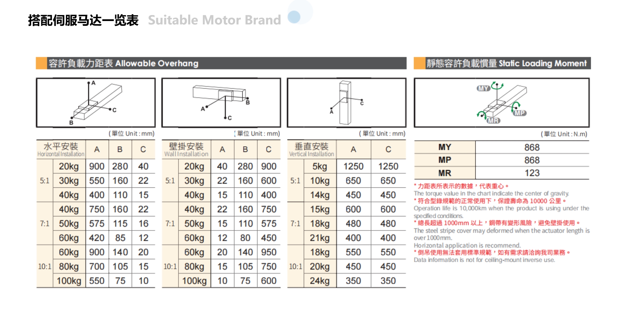This screenshot has height=324, width=642.
Task: Click the MR value 123
Action: point(532,173)
